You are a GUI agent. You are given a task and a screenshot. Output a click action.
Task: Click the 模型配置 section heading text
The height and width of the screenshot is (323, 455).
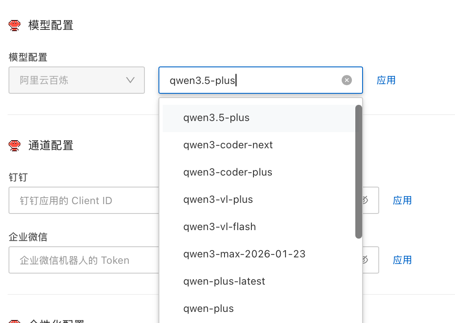click(51, 25)
